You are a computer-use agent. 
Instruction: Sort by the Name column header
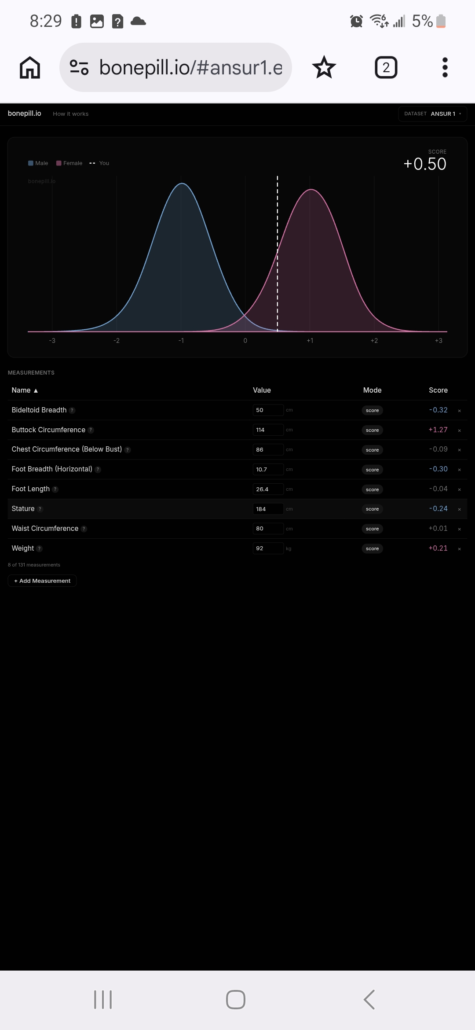pos(25,390)
